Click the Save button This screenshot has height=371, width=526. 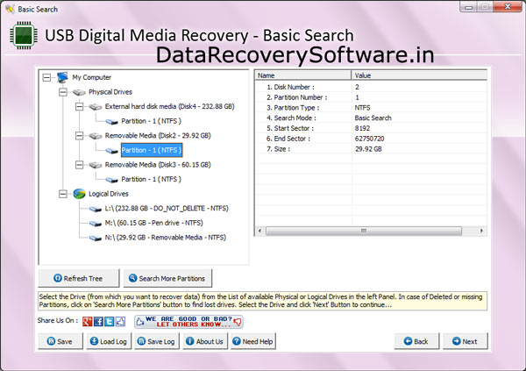click(x=60, y=341)
